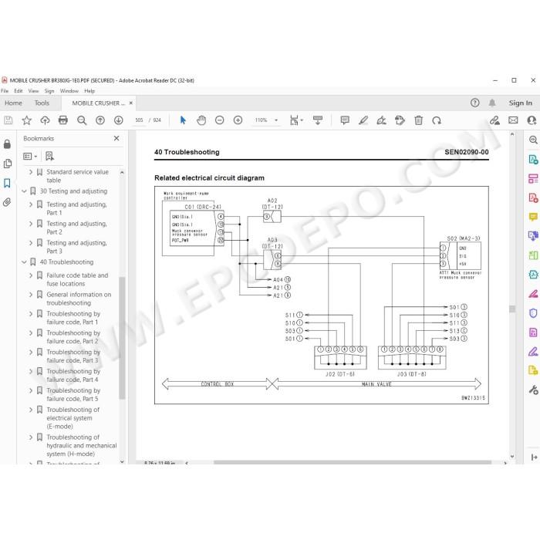Select the Highlight text pen tool
540x540 pixels.
(x=363, y=120)
